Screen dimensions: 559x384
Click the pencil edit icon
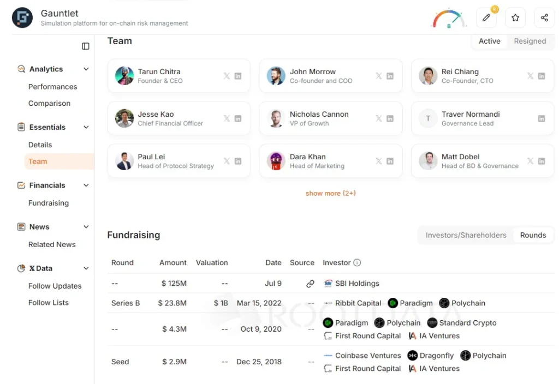pos(486,17)
